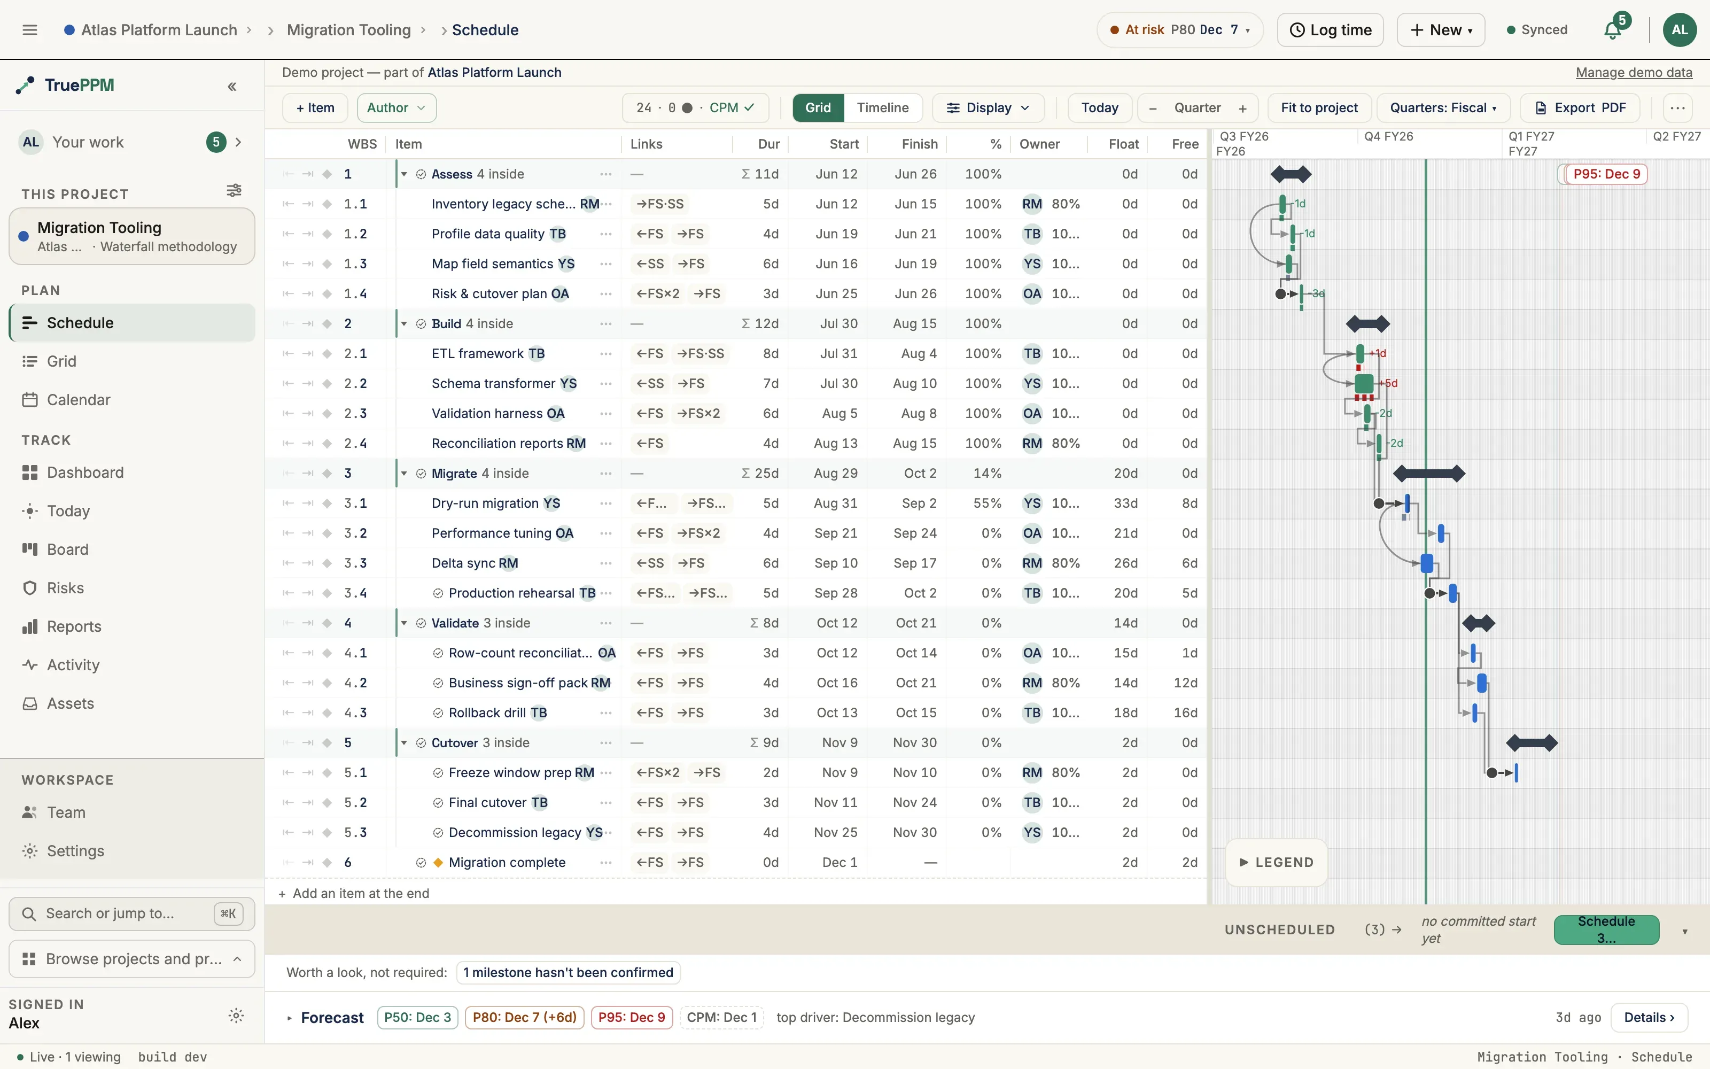Viewport: 1710px width, 1069px height.
Task: Open the Display dropdown
Action: (x=987, y=108)
